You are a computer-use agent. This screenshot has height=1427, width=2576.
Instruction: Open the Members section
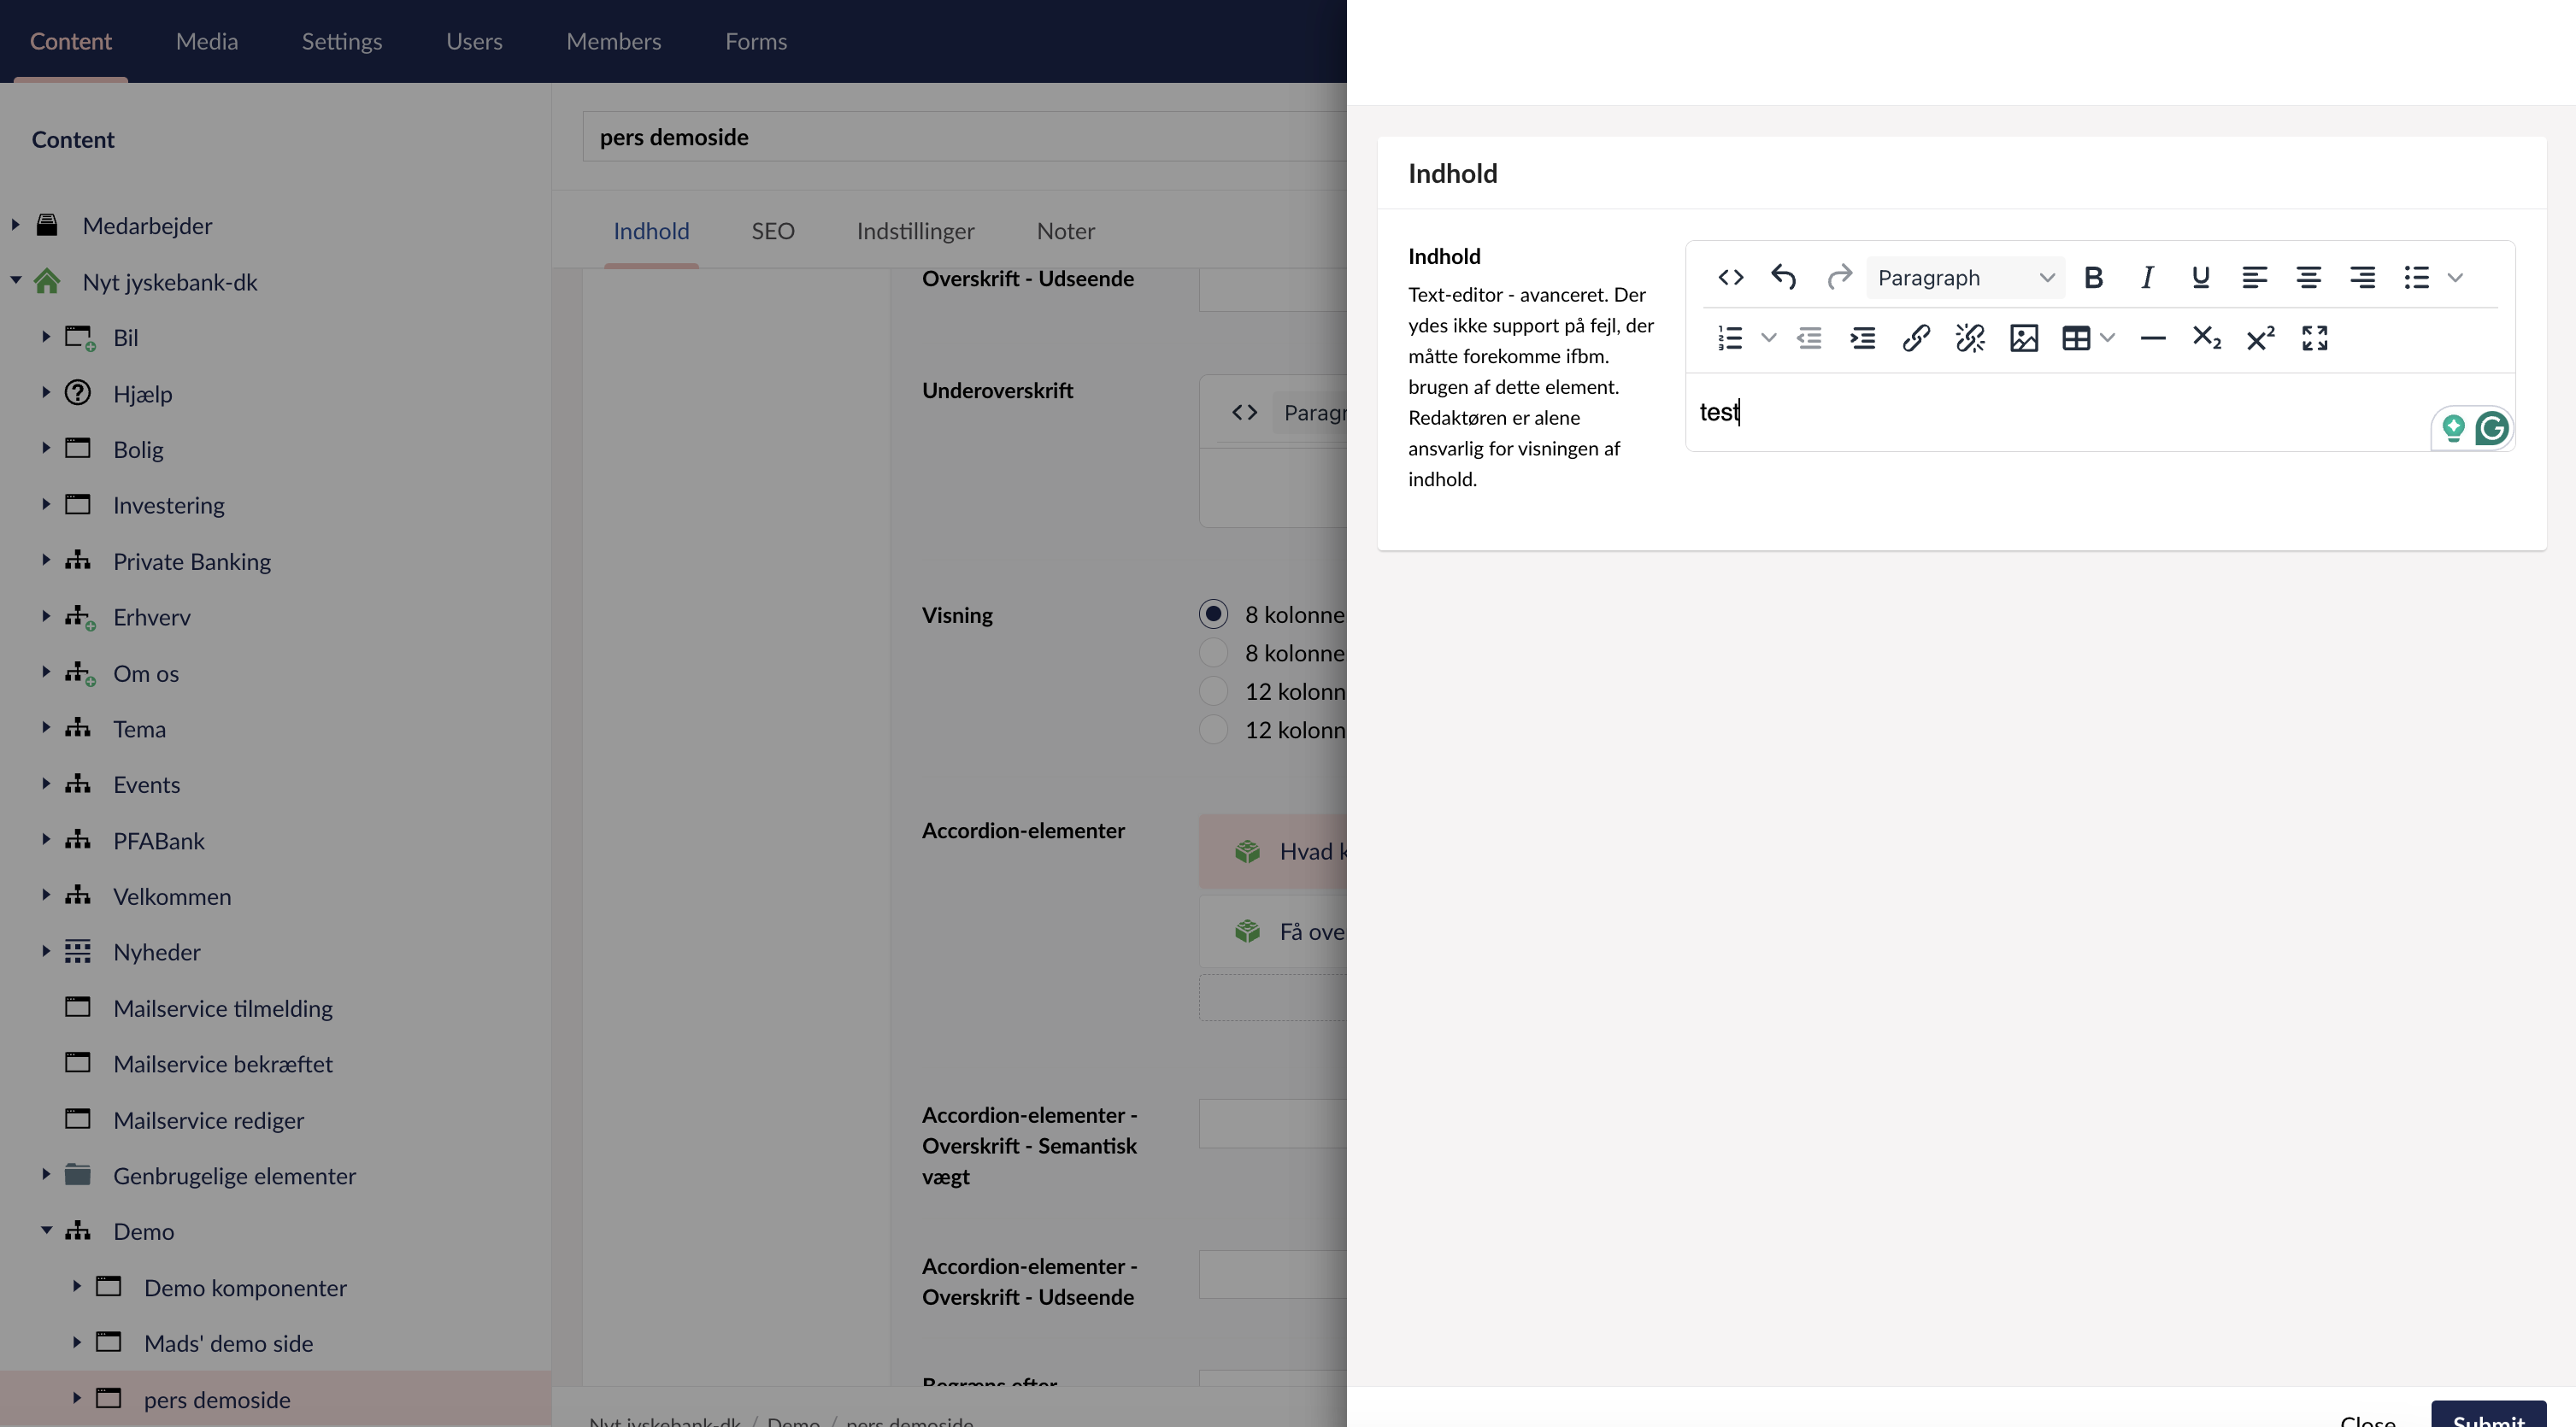[x=614, y=41]
